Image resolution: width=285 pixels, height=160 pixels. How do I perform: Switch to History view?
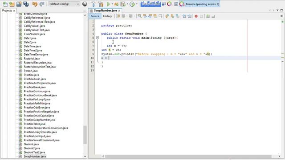(107, 16)
